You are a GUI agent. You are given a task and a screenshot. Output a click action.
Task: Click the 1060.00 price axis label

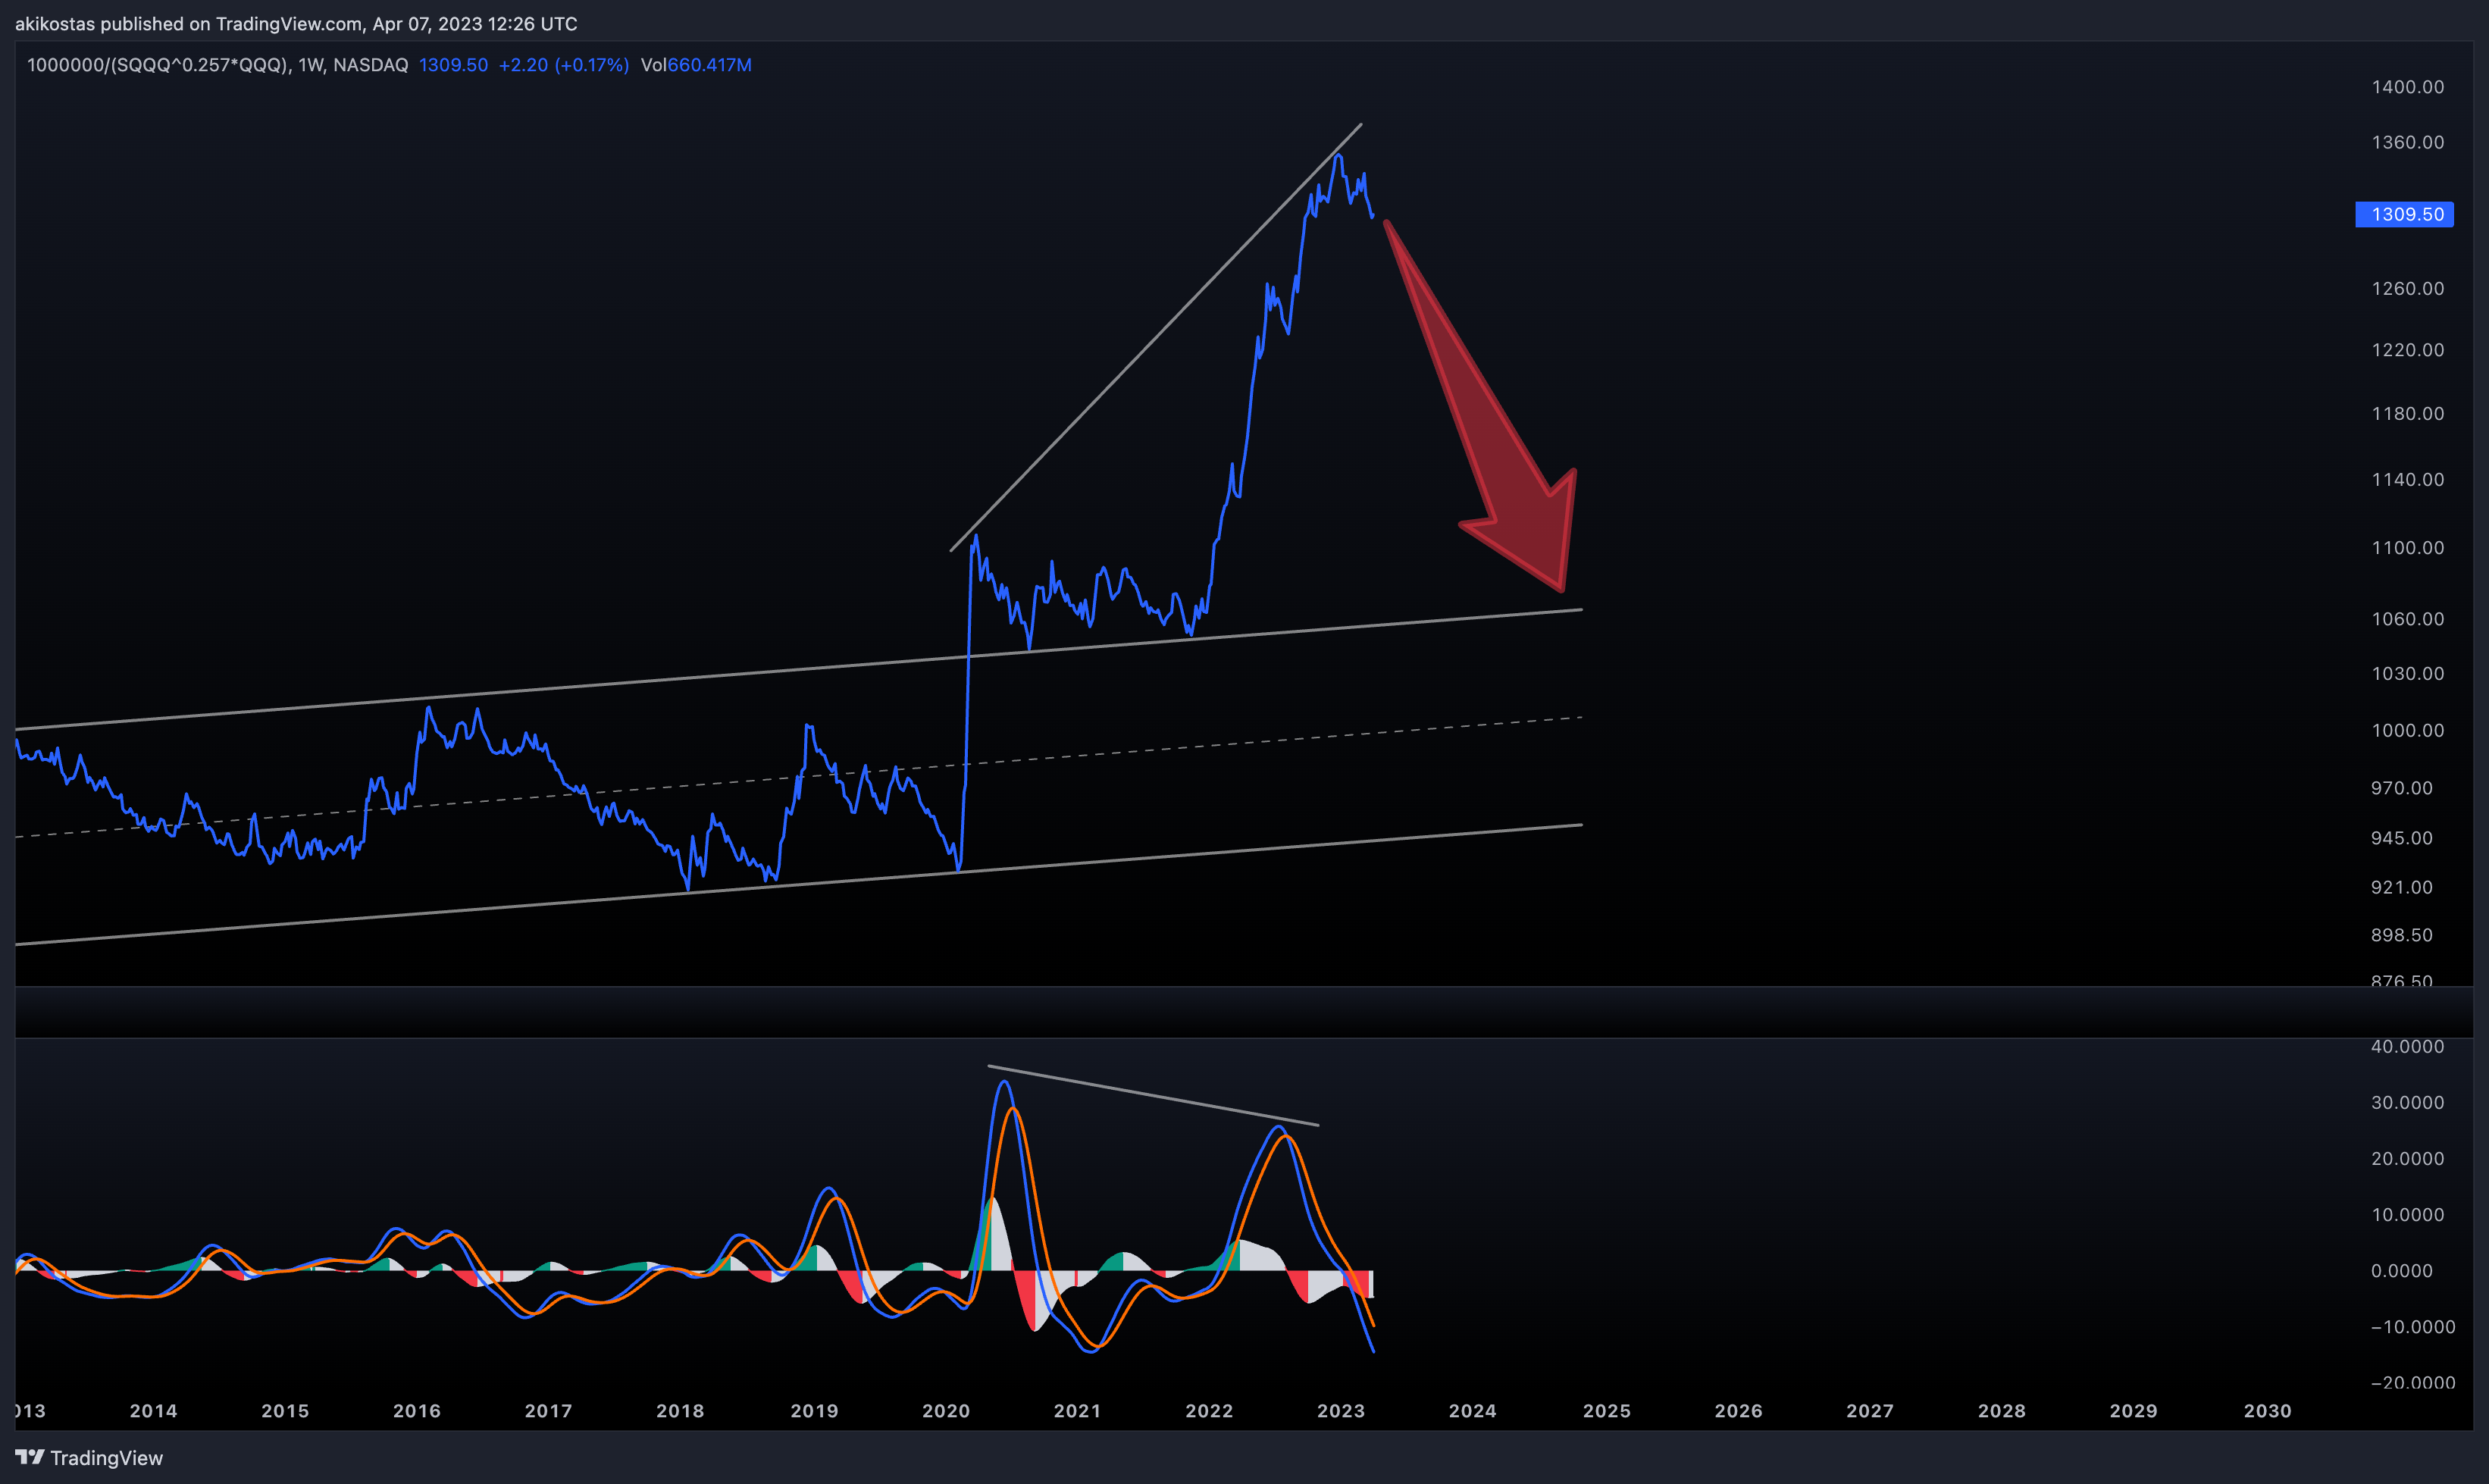point(2407,619)
